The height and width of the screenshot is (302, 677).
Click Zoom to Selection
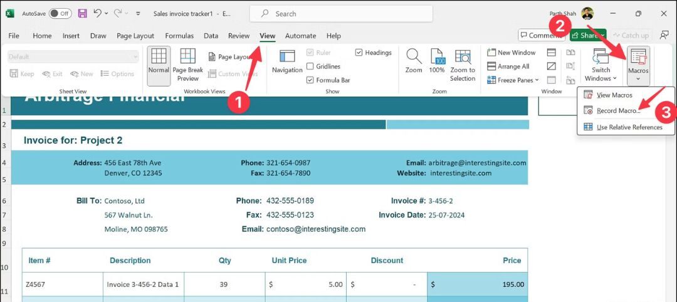[x=463, y=65]
